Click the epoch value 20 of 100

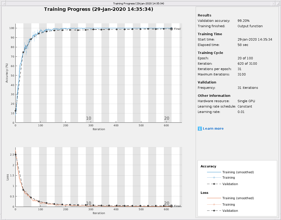click(245, 58)
